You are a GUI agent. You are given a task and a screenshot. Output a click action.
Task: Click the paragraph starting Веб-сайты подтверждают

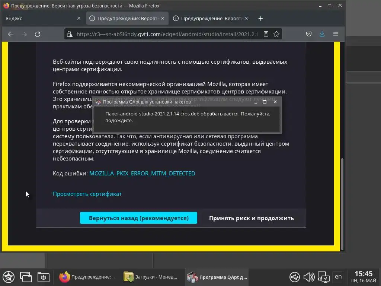(170, 66)
